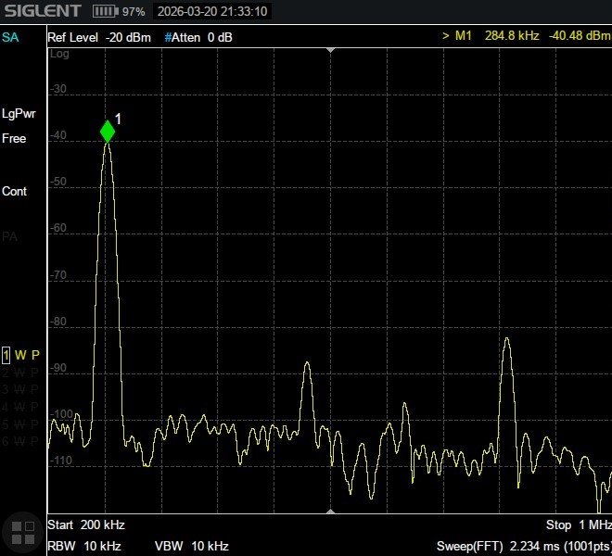Select the Free trigger label

coord(14,138)
